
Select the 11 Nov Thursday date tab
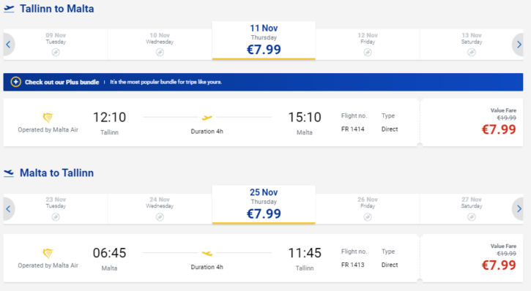[264, 40]
